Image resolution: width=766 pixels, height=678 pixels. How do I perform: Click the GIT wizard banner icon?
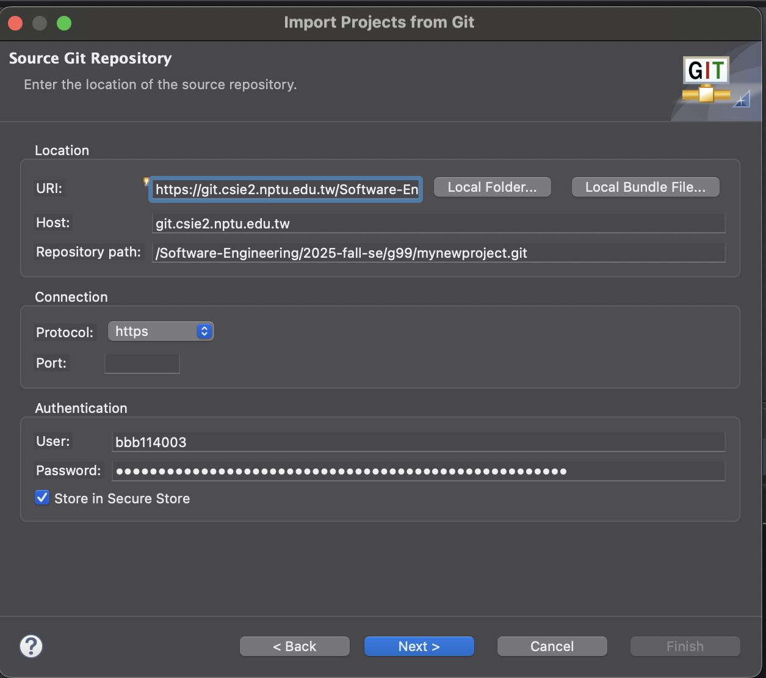pos(707,80)
